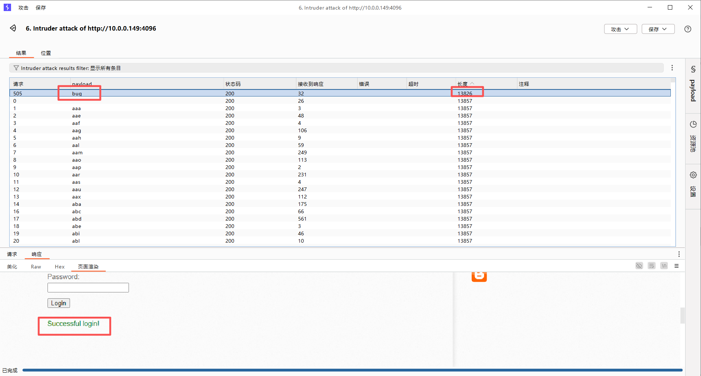Sort by the 状态码 column header
Image resolution: width=701 pixels, height=376 pixels.
pyautogui.click(x=260, y=84)
